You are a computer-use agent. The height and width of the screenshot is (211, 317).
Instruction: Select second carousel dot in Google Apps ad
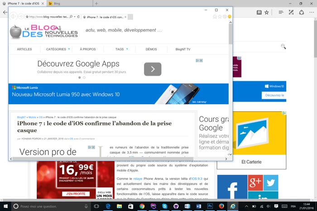pos(84,77)
